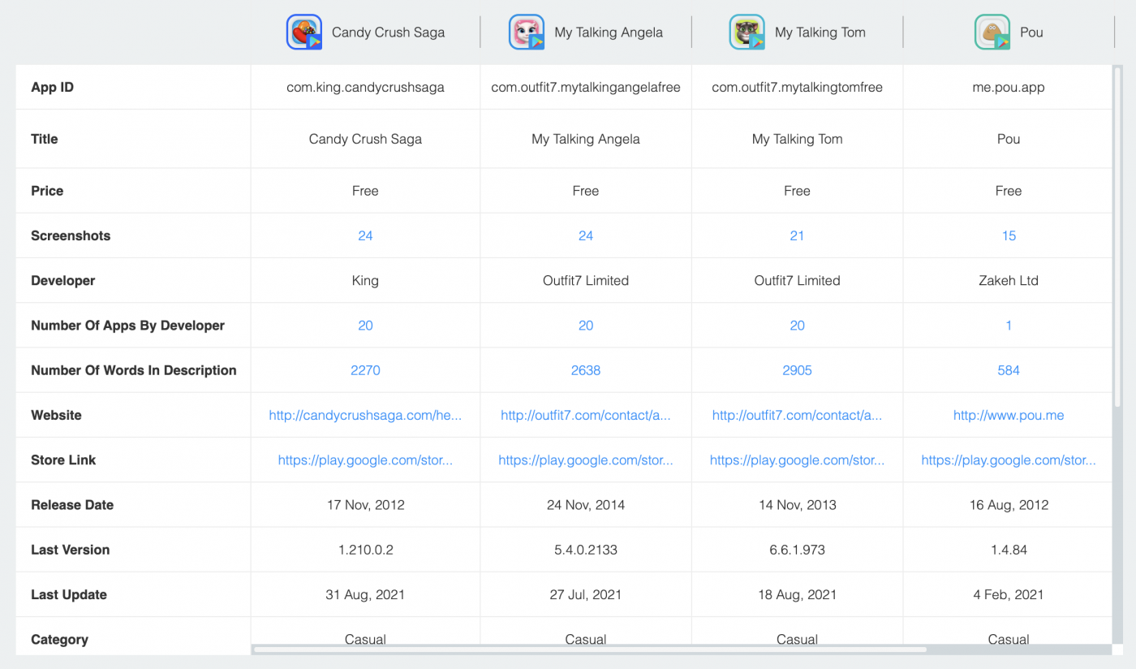This screenshot has width=1136, height=669.
Task: Click Pou's 15 screenshots link
Action: 1008,235
